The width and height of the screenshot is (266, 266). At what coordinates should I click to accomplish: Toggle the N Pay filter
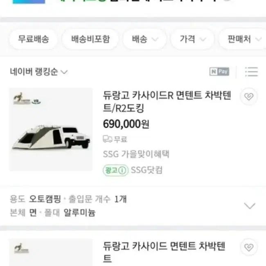point(219,72)
